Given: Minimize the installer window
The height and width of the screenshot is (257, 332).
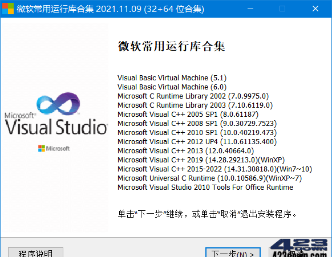Looking at the screenshot, I should [250, 9].
